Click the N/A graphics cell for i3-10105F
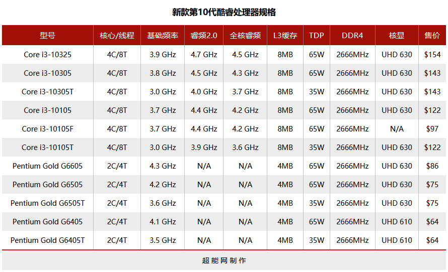 click(397, 129)
